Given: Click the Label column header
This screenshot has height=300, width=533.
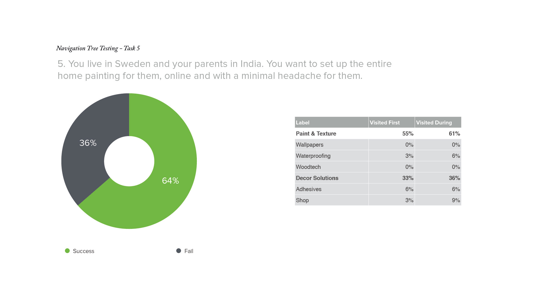Looking at the screenshot, I should pos(303,122).
